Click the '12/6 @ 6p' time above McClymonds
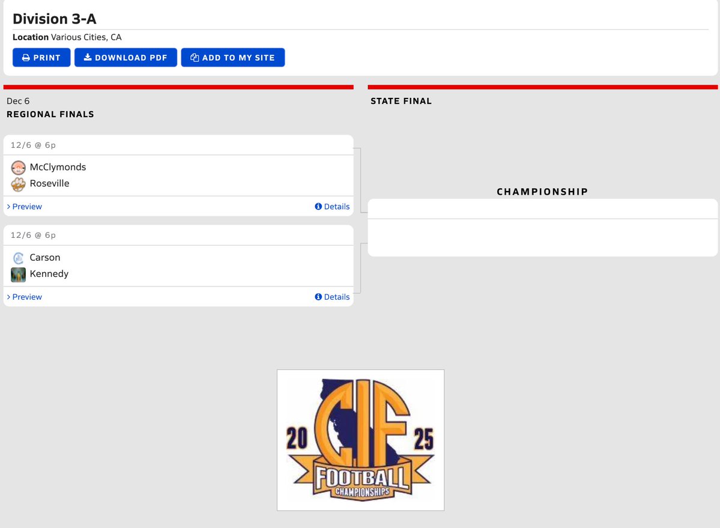This screenshot has width=720, height=528. pos(33,145)
